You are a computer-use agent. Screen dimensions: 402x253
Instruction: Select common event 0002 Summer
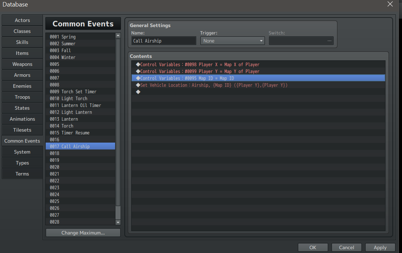[x=80, y=44]
